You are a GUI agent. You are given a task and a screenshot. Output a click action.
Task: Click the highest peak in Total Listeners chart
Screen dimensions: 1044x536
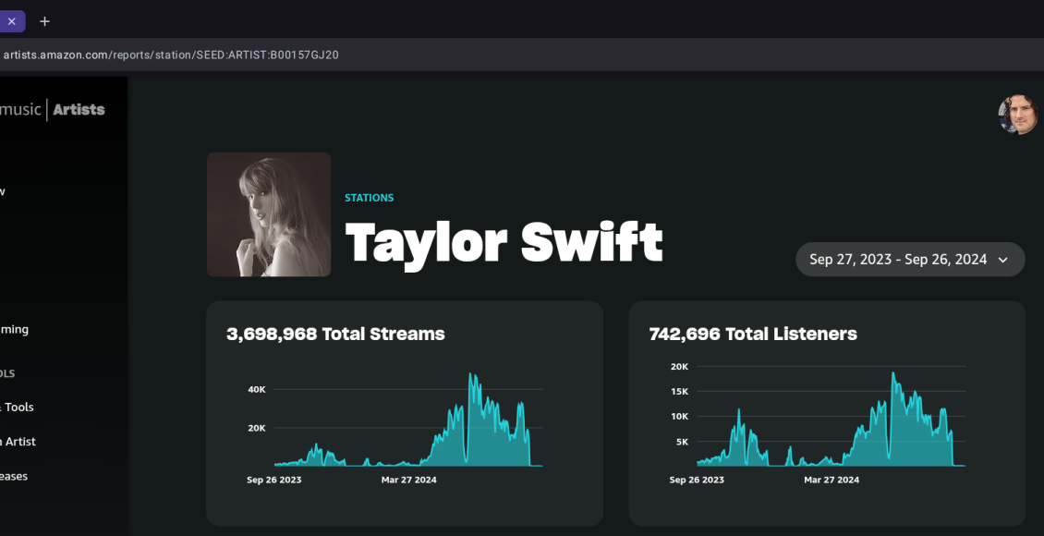(892, 373)
